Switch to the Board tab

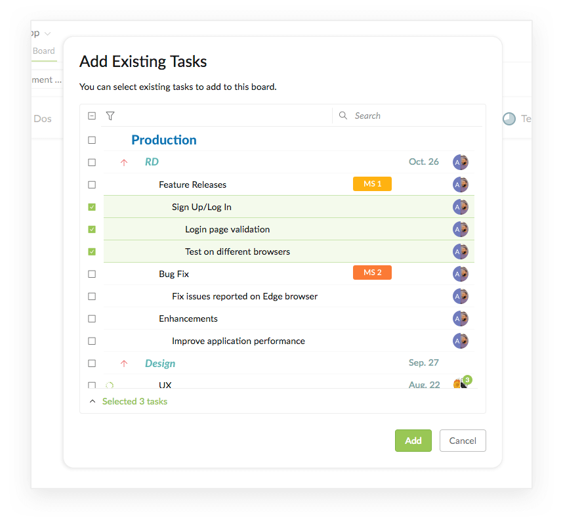44,51
